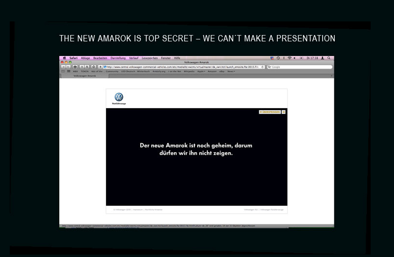Open Spotlight search magnifier icon

pos(329,58)
